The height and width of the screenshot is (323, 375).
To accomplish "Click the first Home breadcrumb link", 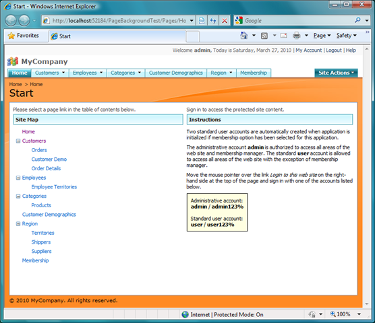I will click(x=16, y=84).
